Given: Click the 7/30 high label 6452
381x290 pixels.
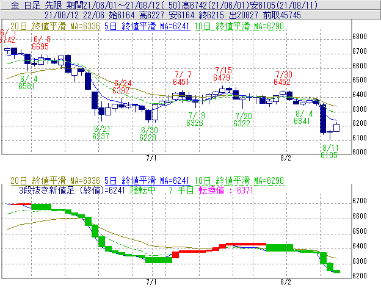Looking at the screenshot, I should pyautogui.click(x=282, y=81).
